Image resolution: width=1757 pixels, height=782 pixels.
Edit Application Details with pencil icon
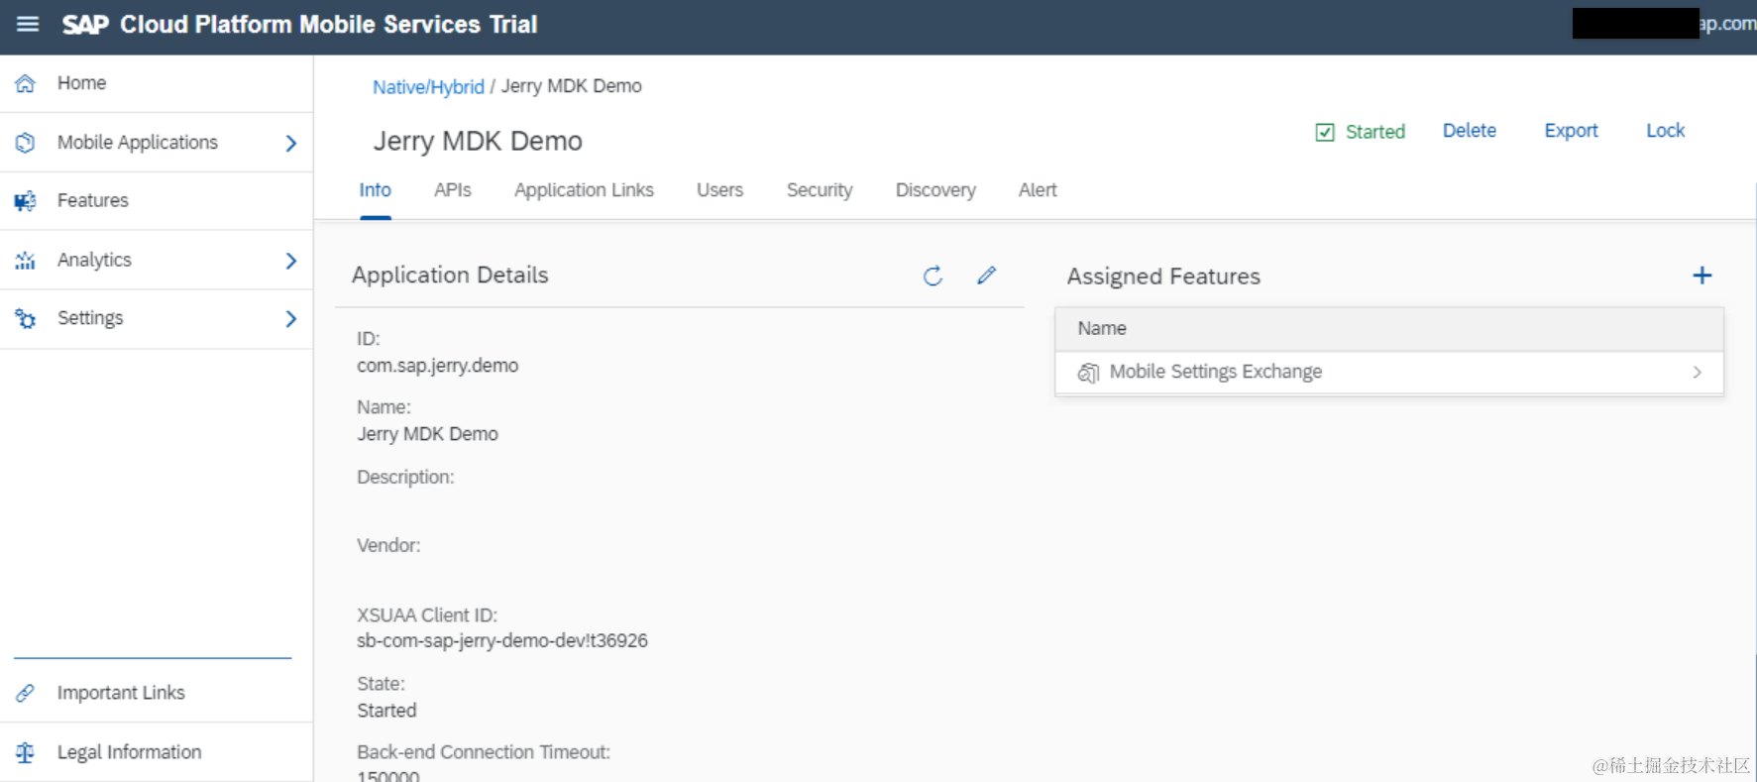(986, 276)
